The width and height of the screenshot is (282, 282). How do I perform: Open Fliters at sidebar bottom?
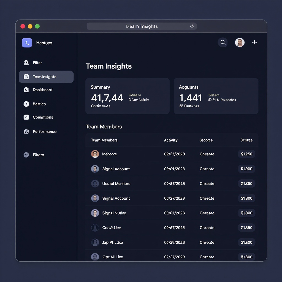coord(38,155)
